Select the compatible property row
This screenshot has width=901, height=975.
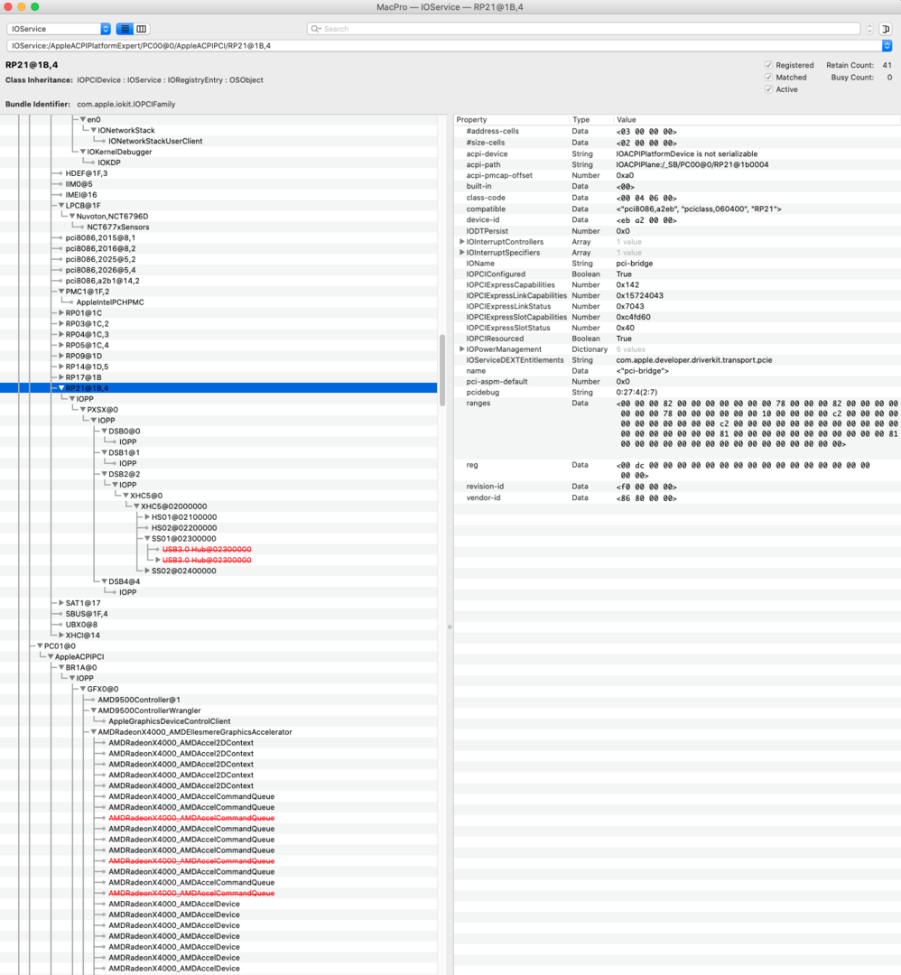677,209
